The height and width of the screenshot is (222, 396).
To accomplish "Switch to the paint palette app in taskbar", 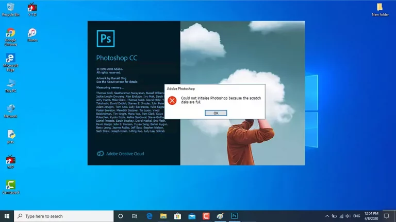I will [x=220, y=216].
